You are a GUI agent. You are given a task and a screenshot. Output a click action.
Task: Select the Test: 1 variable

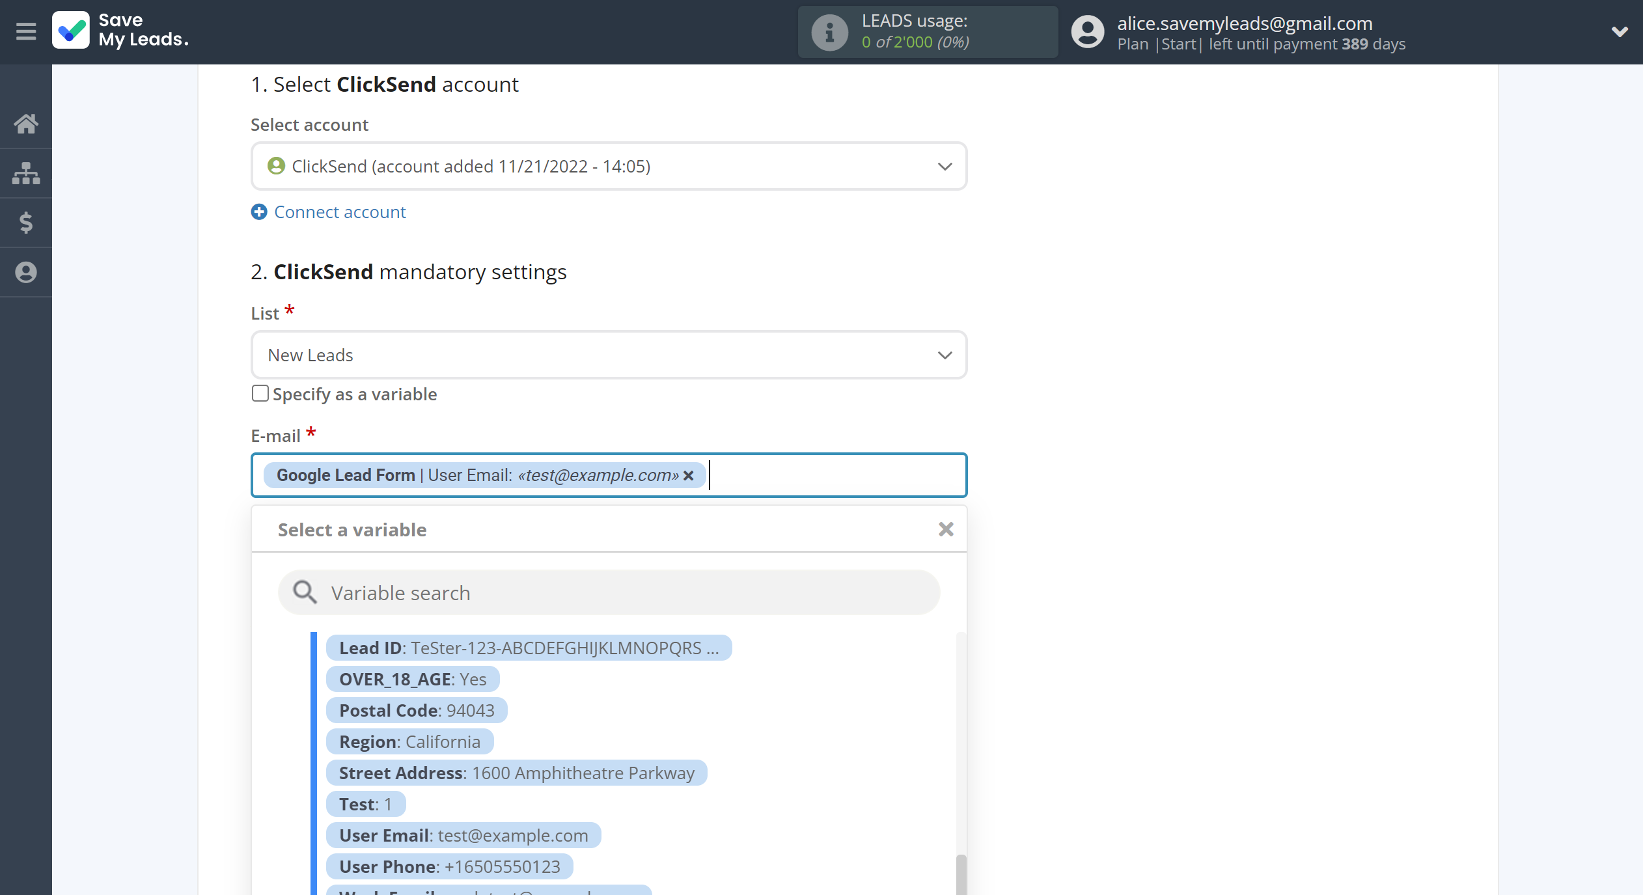point(366,804)
